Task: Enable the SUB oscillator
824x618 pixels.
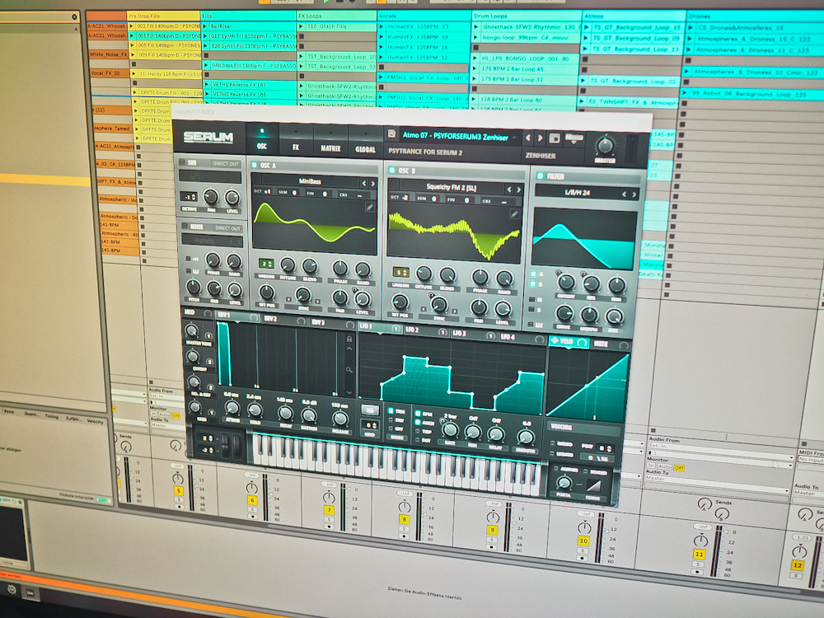Action: coord(182,162)
